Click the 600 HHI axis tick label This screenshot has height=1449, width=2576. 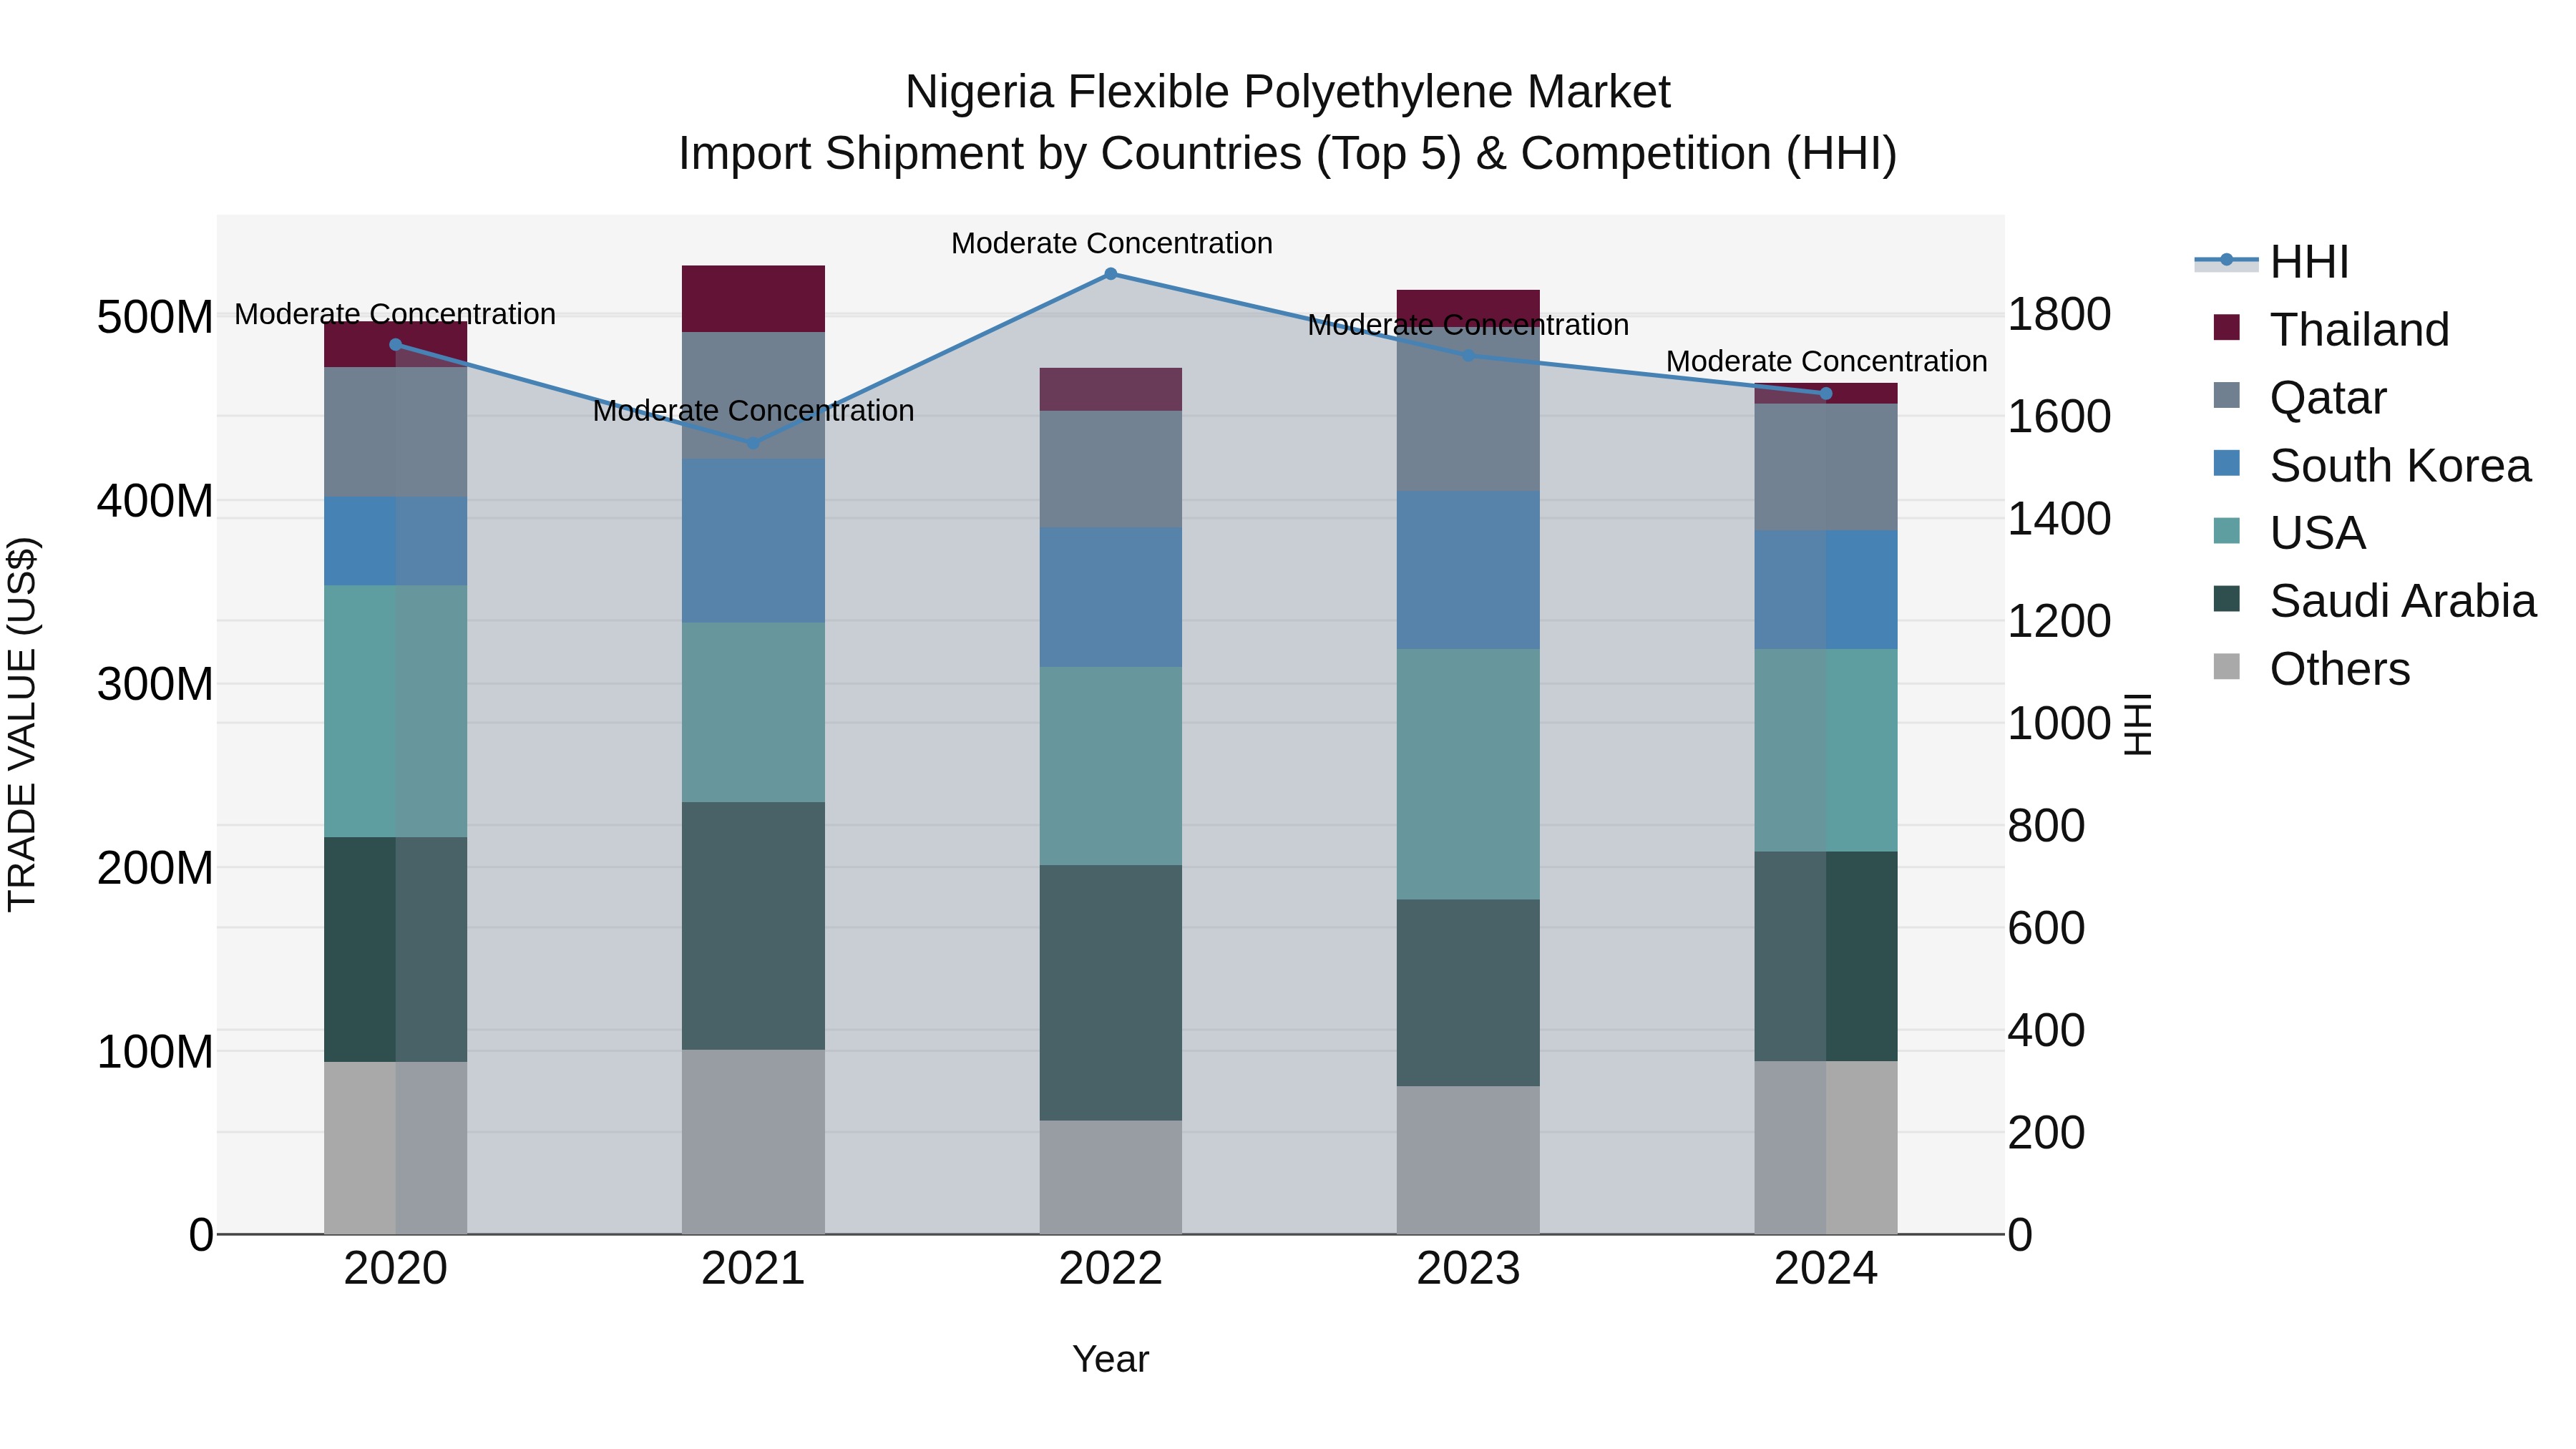(2047, 928)
